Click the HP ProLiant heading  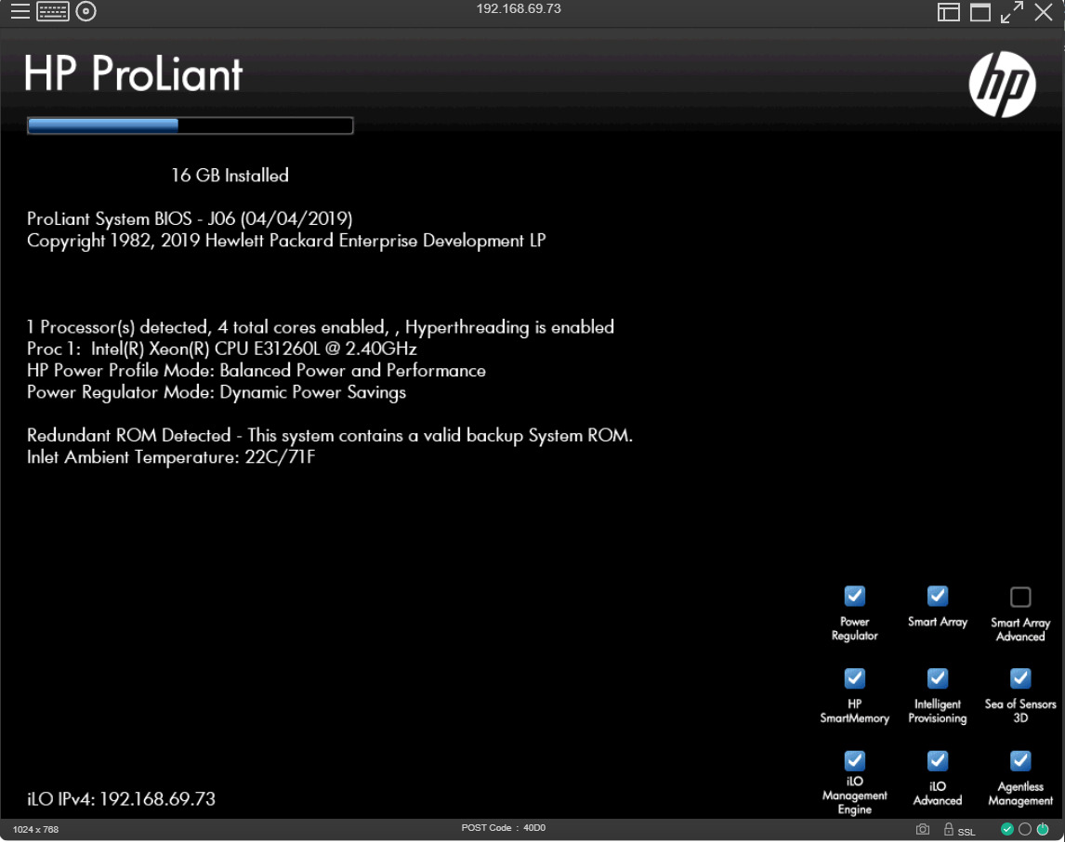133,73
